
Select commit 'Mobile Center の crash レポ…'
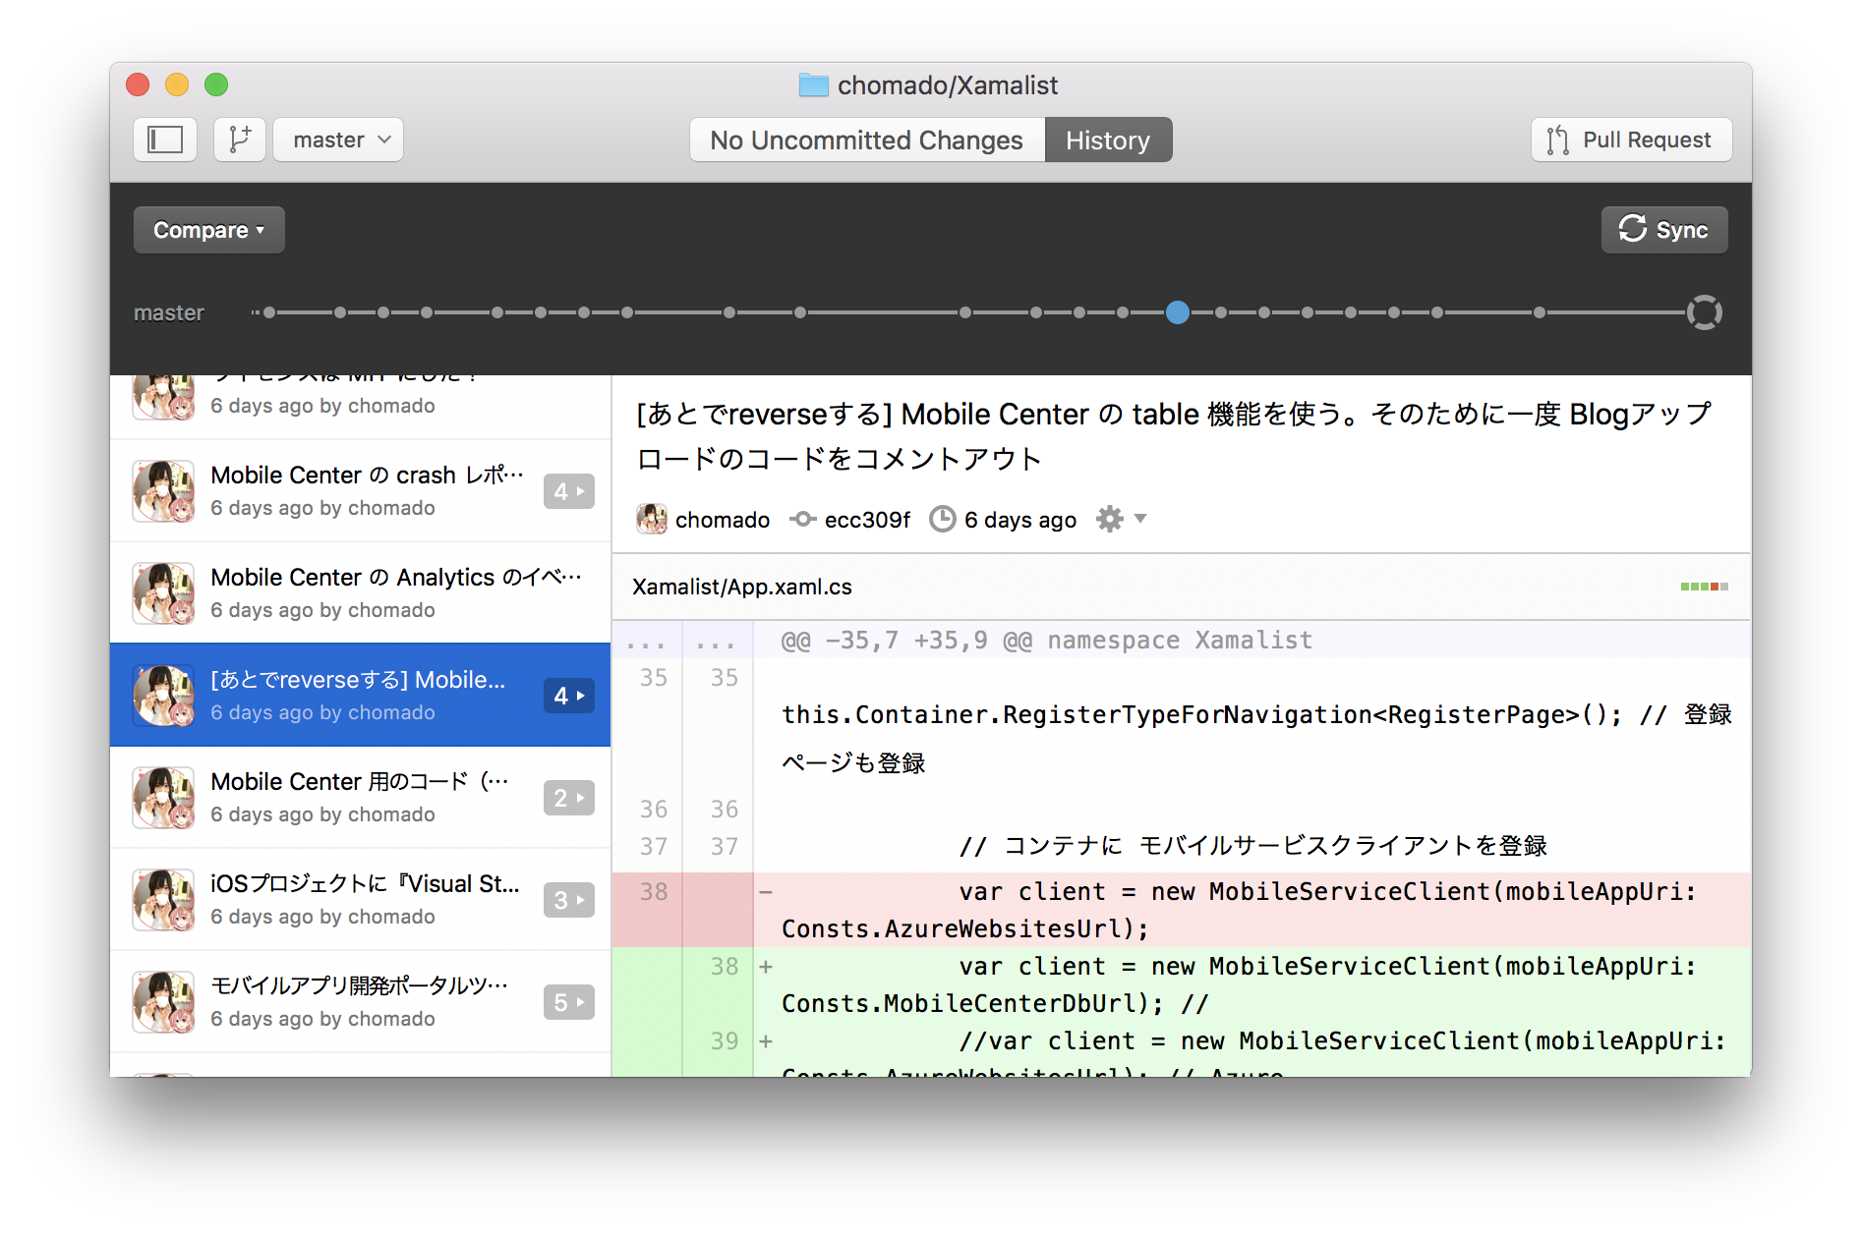(360, 490)
